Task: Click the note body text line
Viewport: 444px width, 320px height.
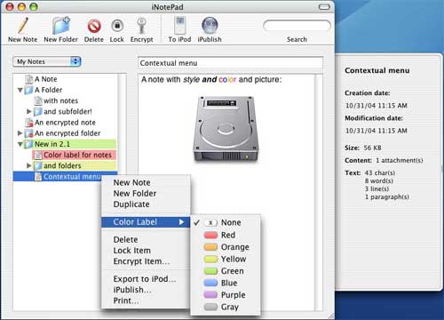Action: click(211, 79)
